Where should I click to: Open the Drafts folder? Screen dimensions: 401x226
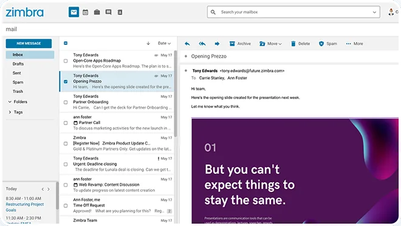tap(18, 64)
